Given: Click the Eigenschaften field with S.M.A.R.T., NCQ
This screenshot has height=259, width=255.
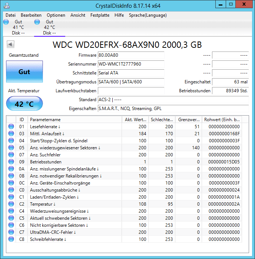Looking at the screenshot, I should point(173,109).
